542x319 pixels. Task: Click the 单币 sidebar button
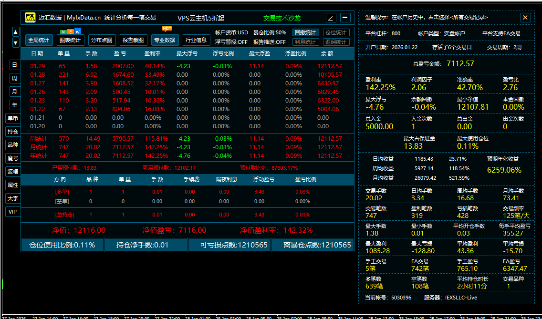click(12, 118)
